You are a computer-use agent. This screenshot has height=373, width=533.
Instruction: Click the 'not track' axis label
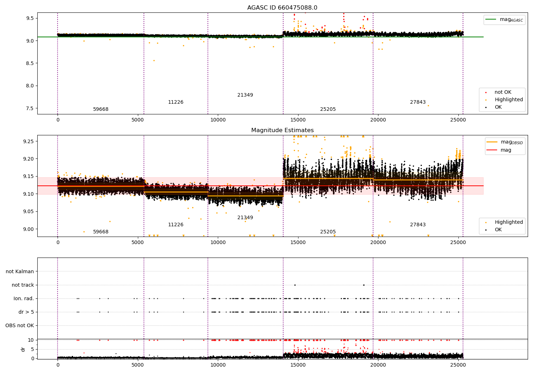[x=23, y=285]
